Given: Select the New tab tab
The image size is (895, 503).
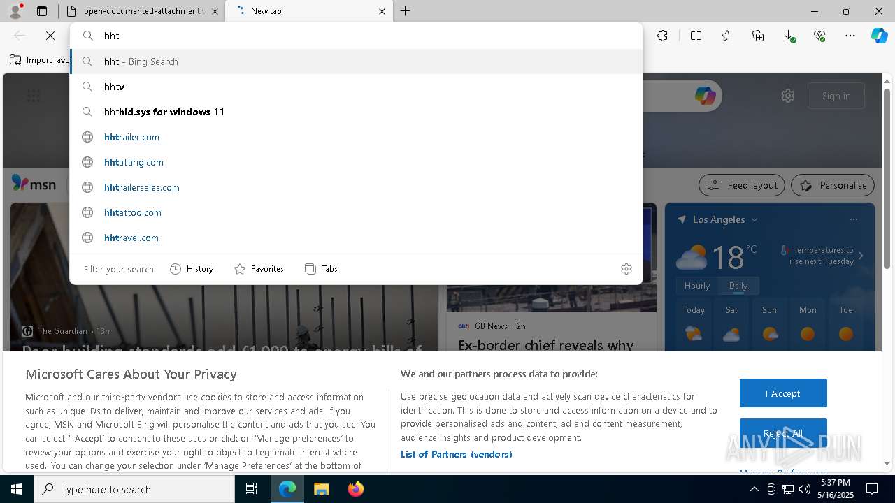Looking at the screenshot, I should [x=308, y=11].
